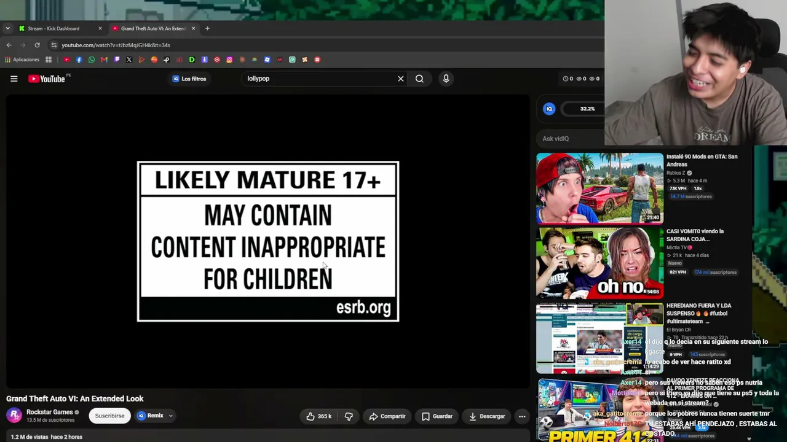Subscribe with the Suscribirse button
Screen dimensions: 787x442
(109, 416)
